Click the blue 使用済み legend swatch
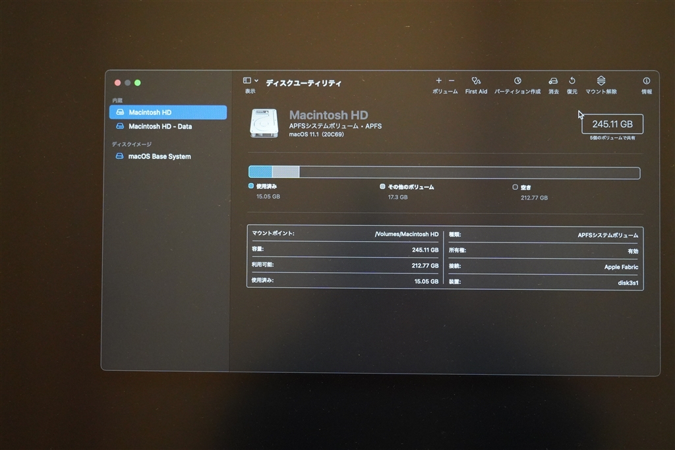The width and height of the screenshot is (675, 450). pyautogui.click(x=251, y=186)
